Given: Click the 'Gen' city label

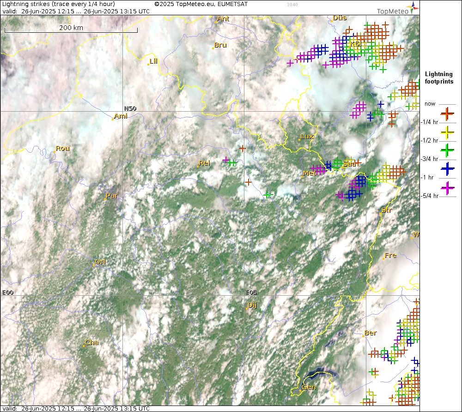Looking at the screenshot, I should pyautogui.click(x=309, y=387).
